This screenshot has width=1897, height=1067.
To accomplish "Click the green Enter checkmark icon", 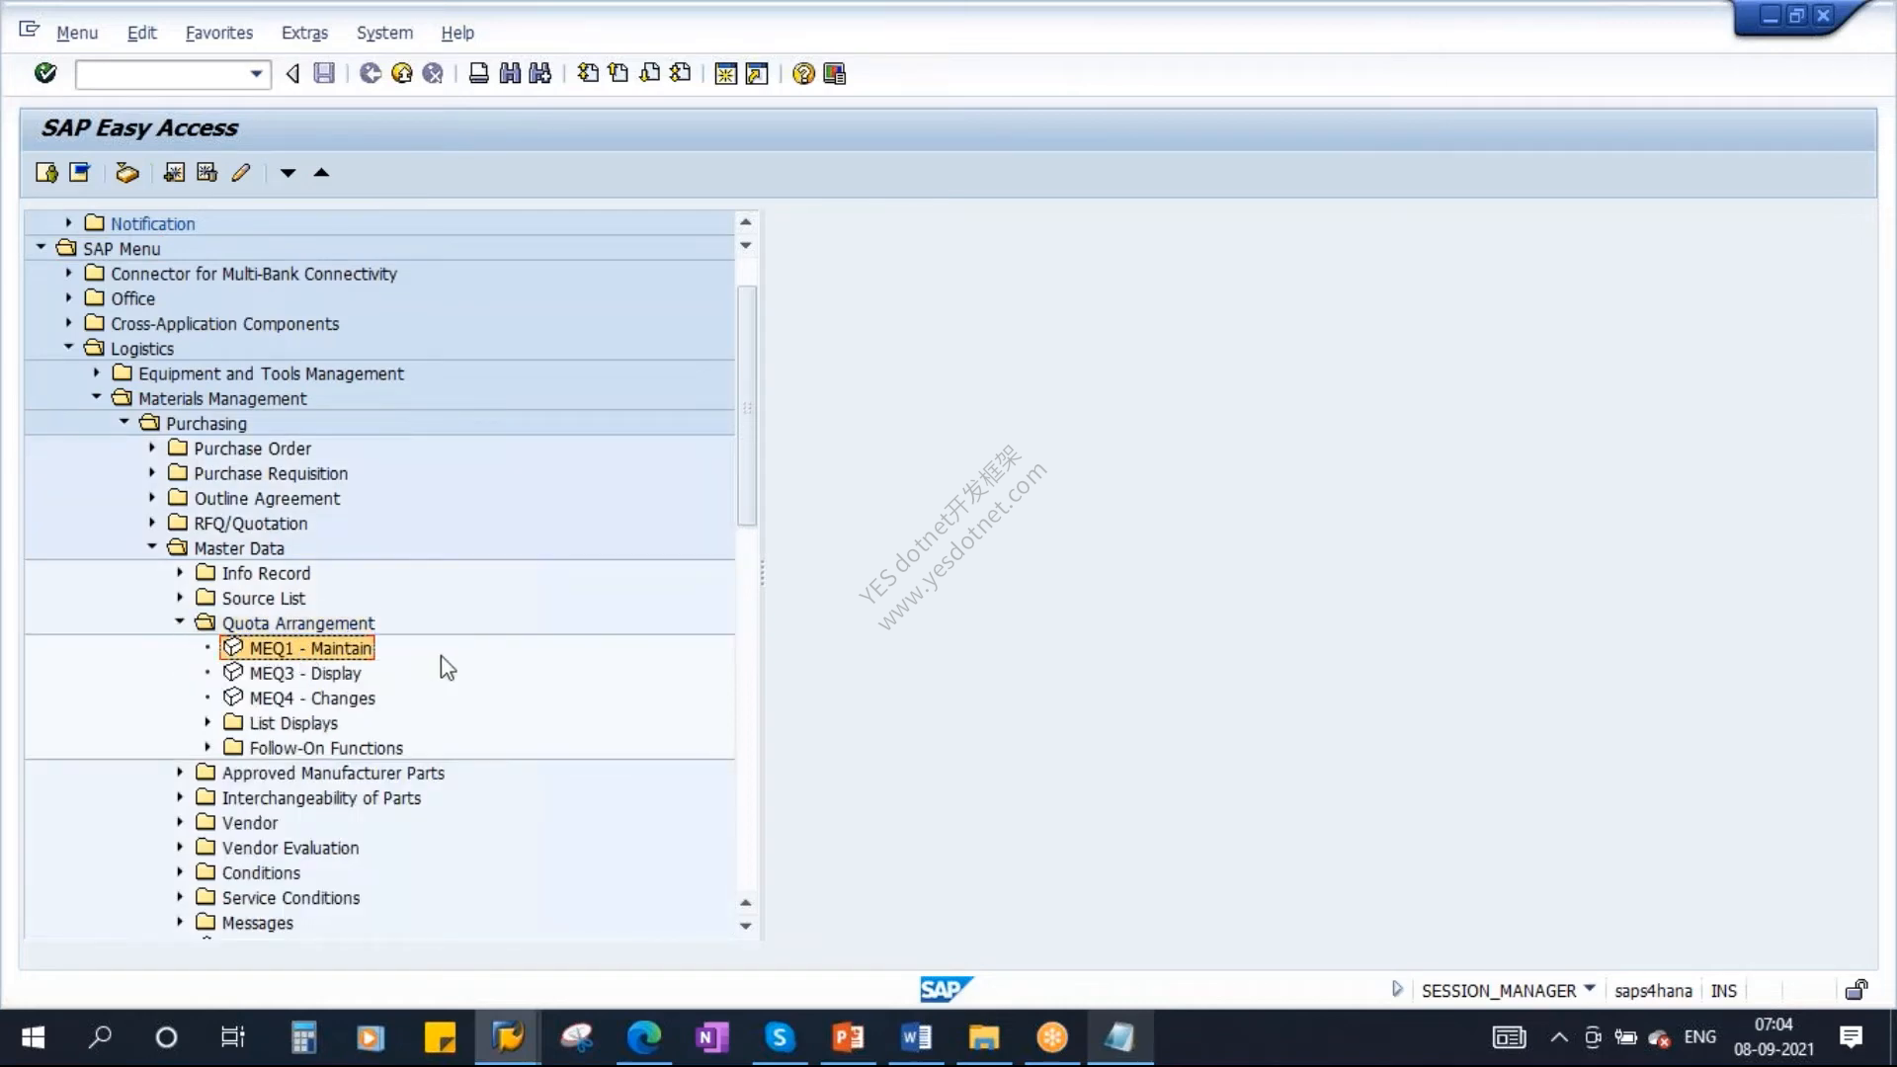I will pos(45,73).
